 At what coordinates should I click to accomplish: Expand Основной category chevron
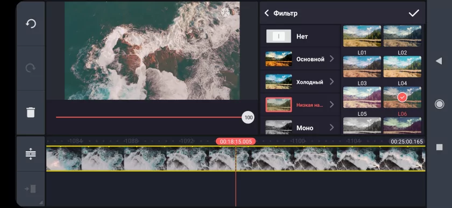[332, 59]
